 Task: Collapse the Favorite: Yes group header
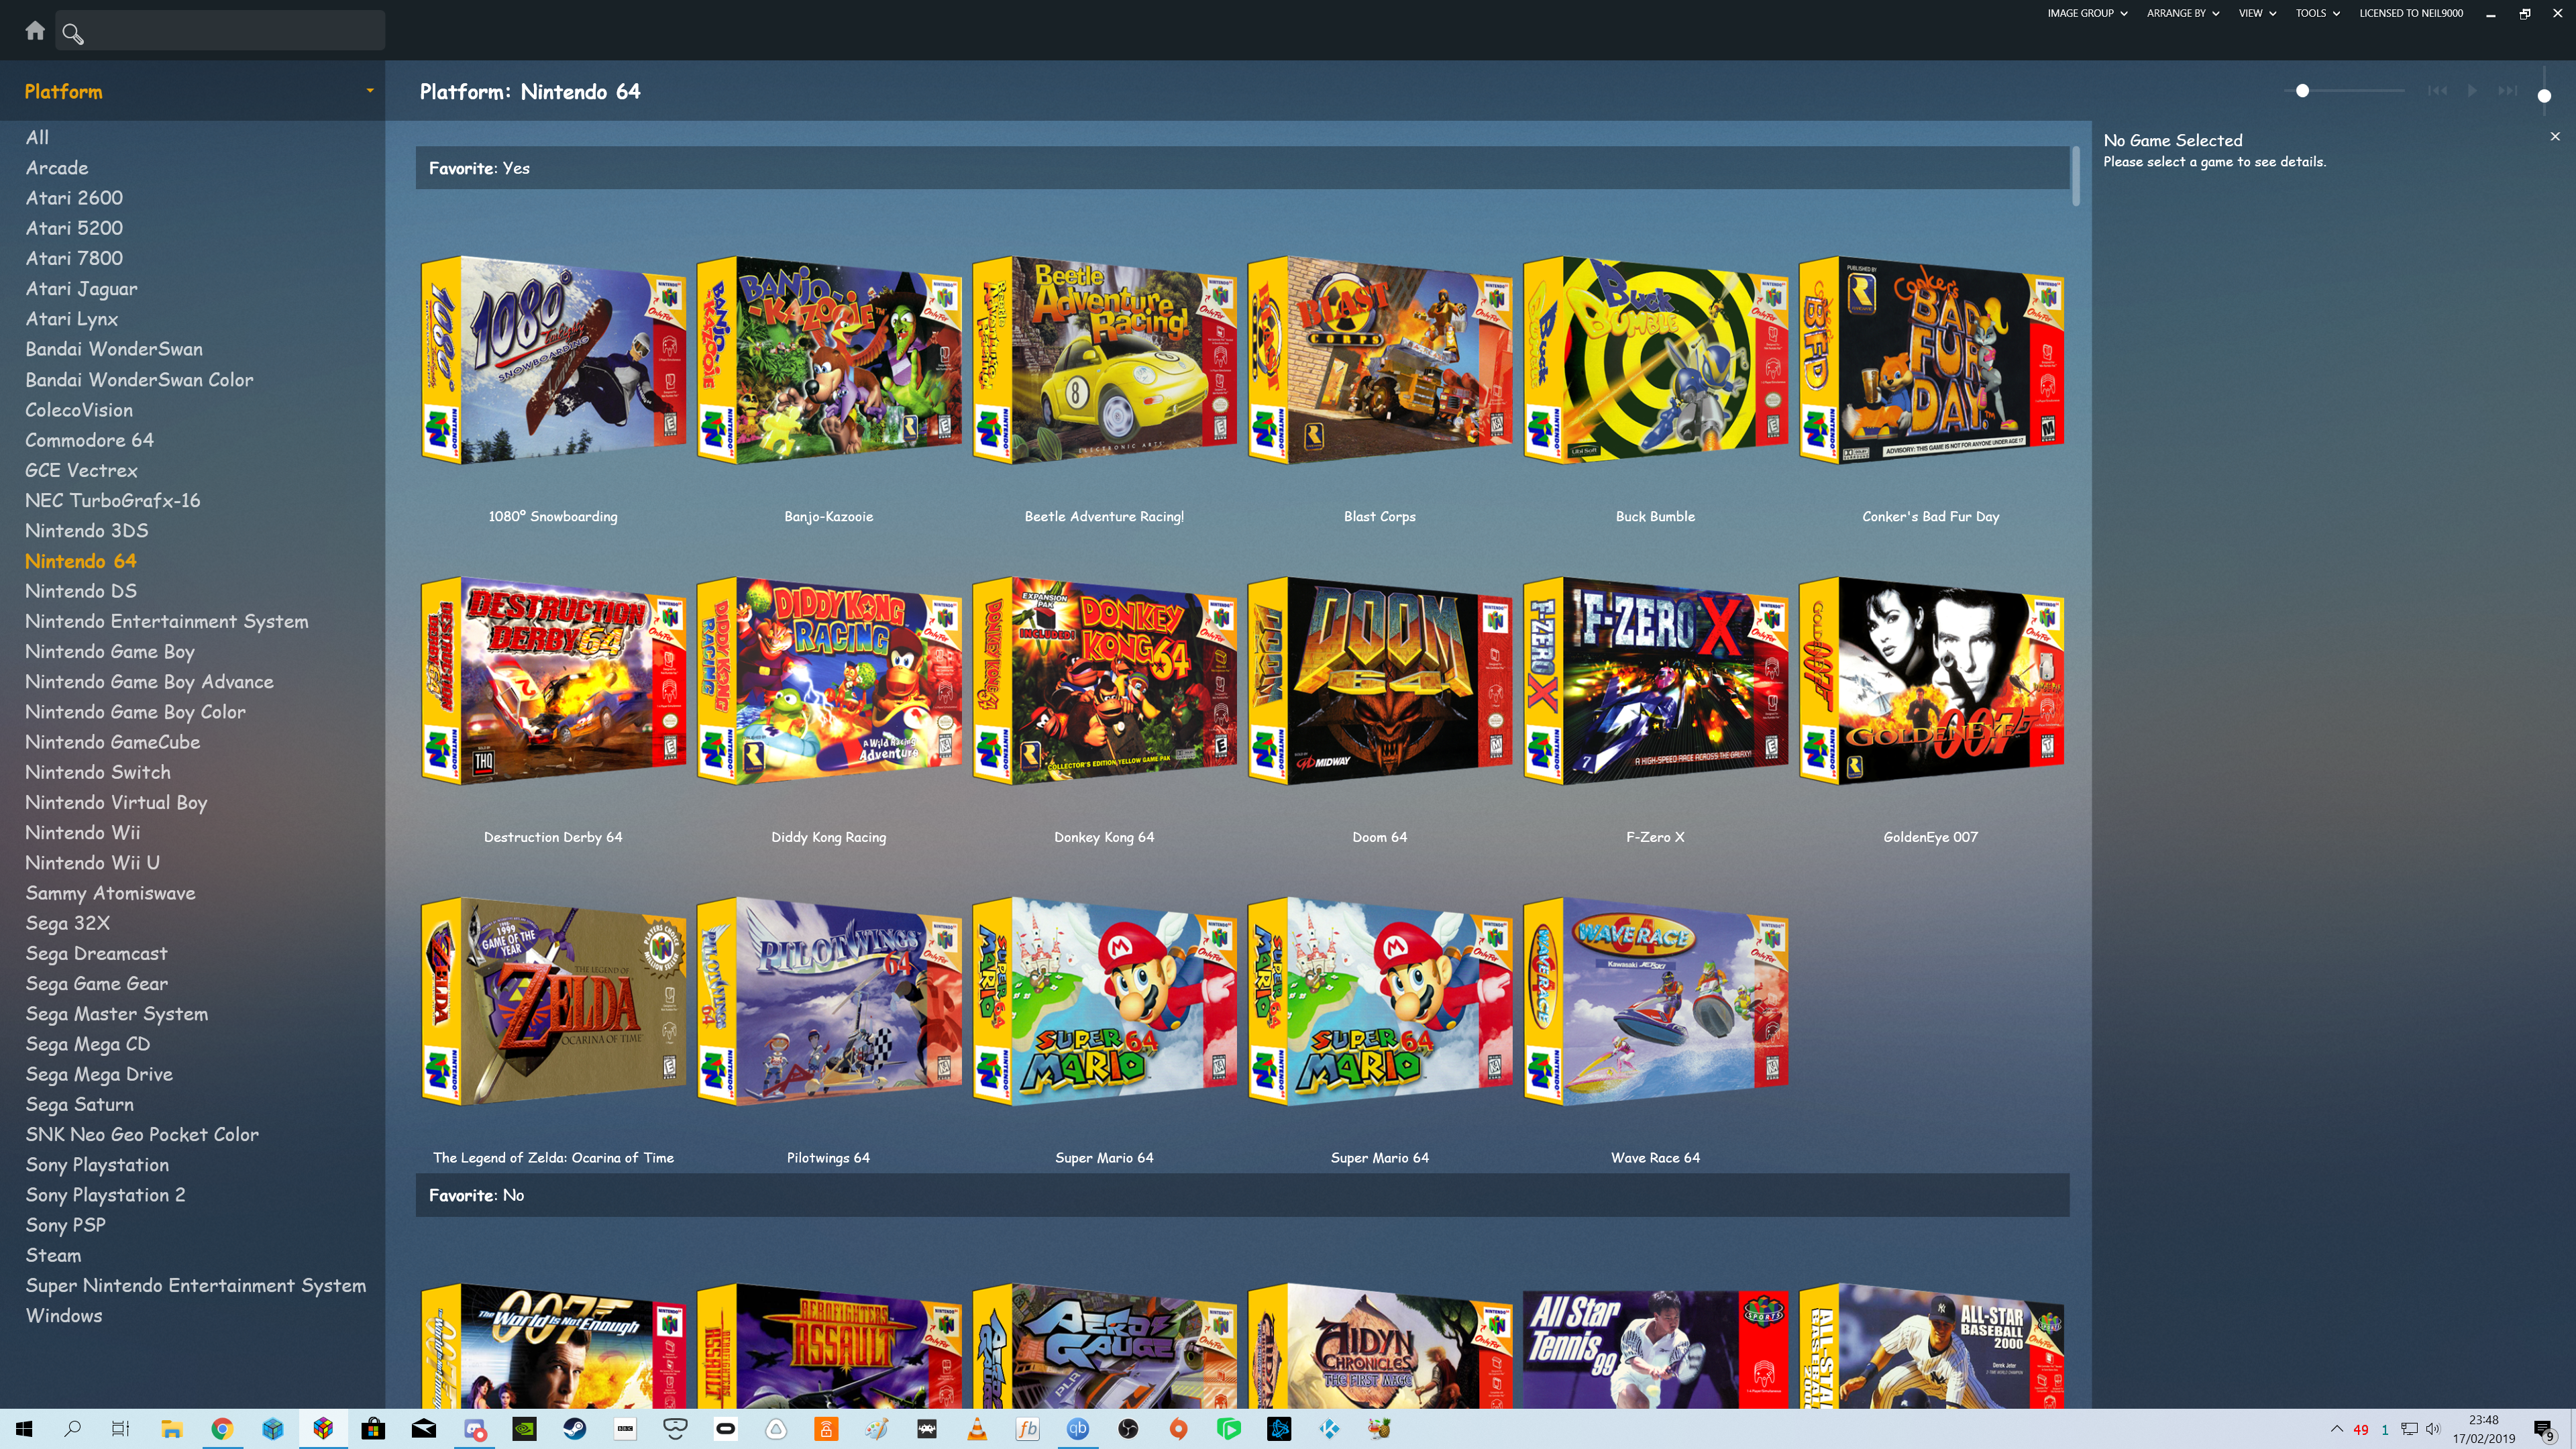(1242, 168)
